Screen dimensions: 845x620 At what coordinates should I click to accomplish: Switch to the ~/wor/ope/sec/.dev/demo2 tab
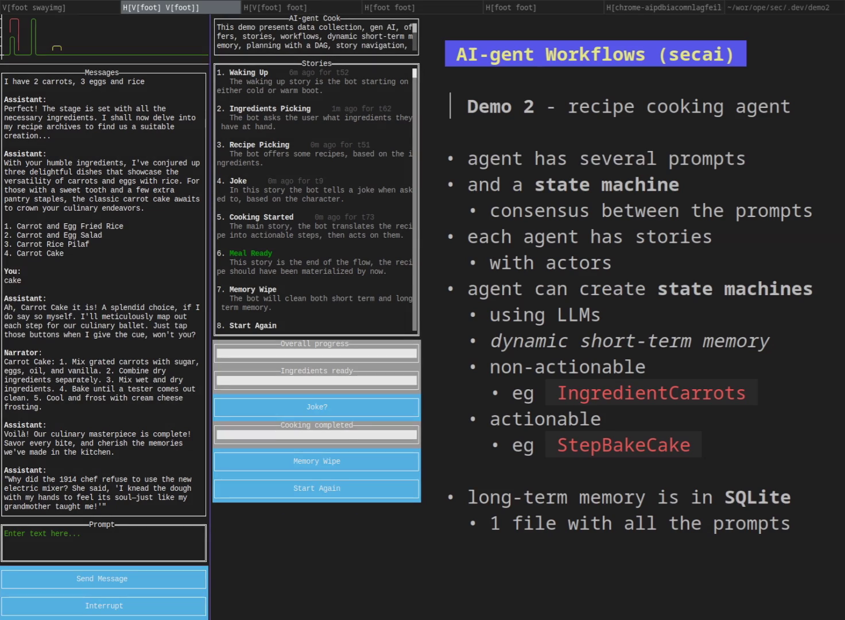(x=785, y=7)
